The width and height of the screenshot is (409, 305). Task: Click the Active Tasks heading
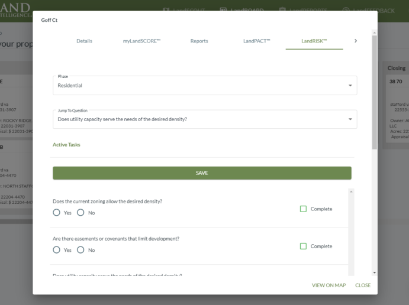pos(66,144)
